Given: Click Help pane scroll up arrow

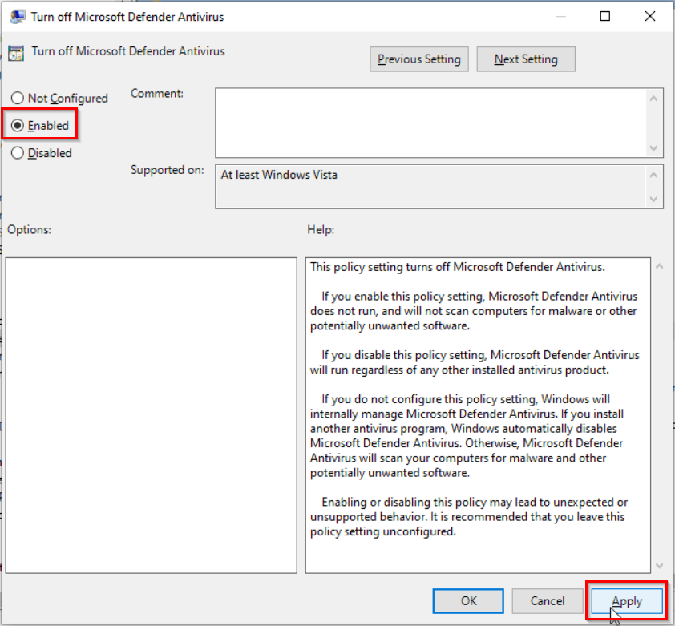Looking at the screenshot, I should pyautogui.click(x=659, y=266).
